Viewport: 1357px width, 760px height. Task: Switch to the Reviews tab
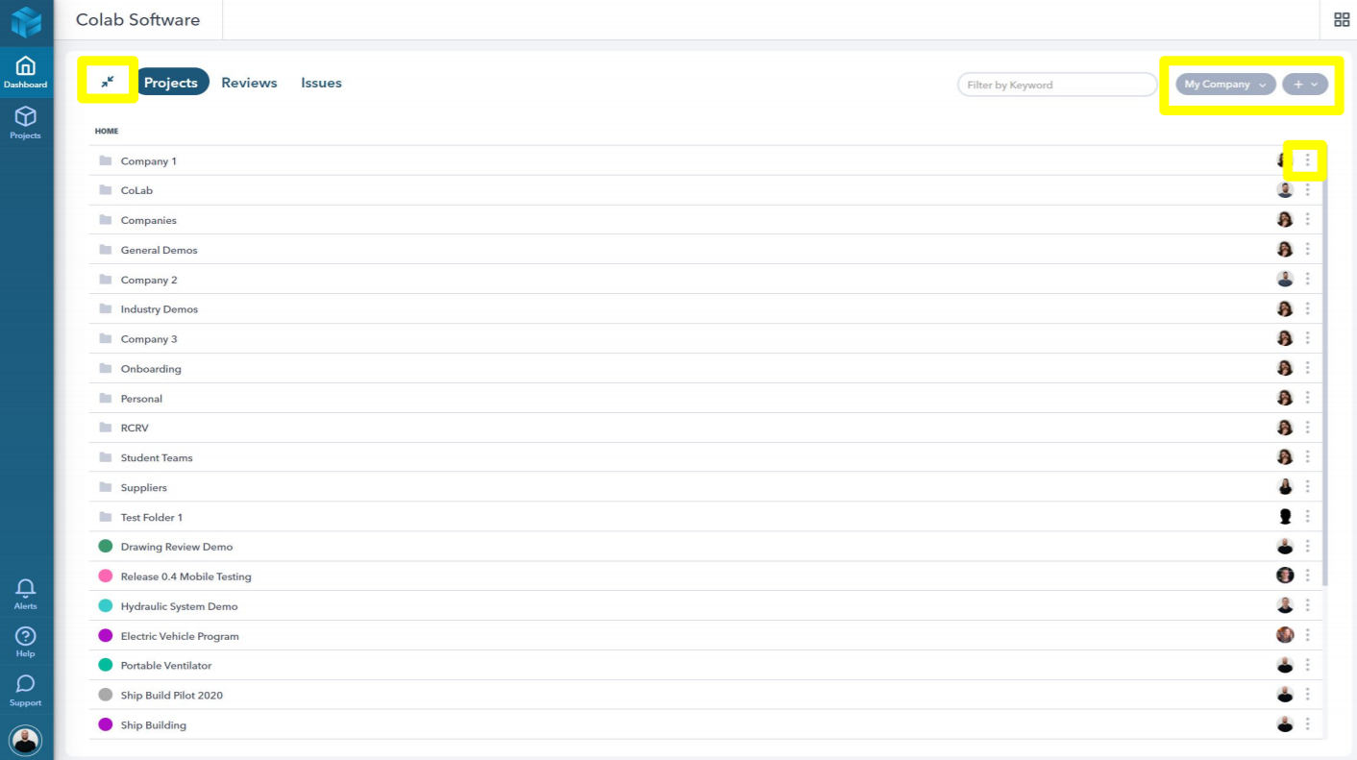coord(249,83)
